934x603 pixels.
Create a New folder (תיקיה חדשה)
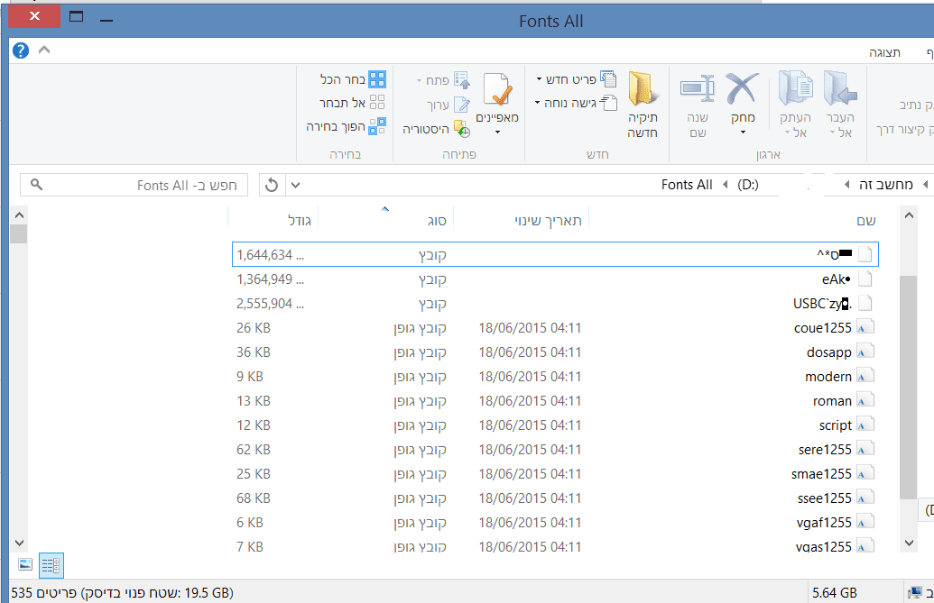(643, 105)
